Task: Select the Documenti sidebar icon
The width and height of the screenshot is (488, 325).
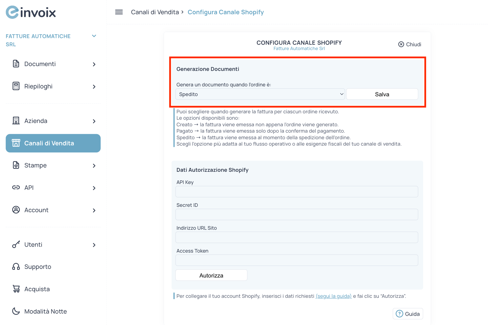Action: coord(16,64)
